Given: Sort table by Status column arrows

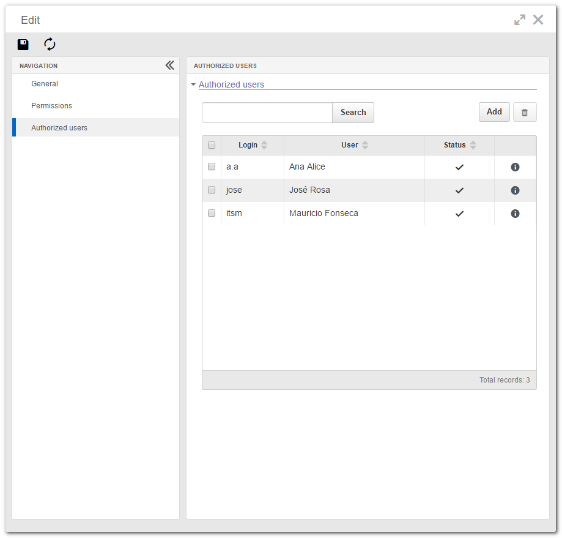Looking at the screenshot, I should coord(473,145).
